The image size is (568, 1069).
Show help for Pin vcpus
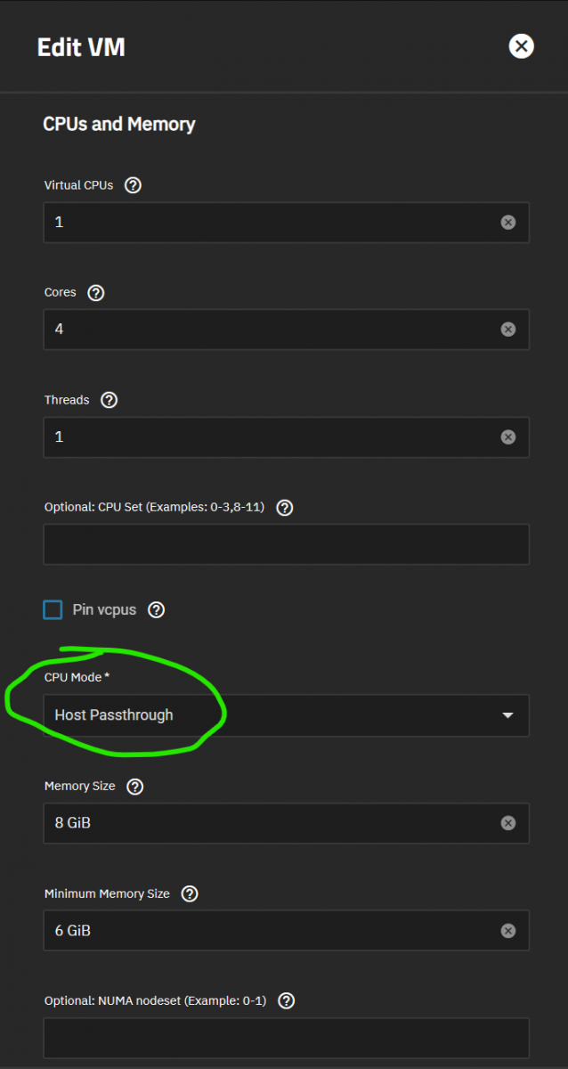pyautogui.click(x=156, y=610)
